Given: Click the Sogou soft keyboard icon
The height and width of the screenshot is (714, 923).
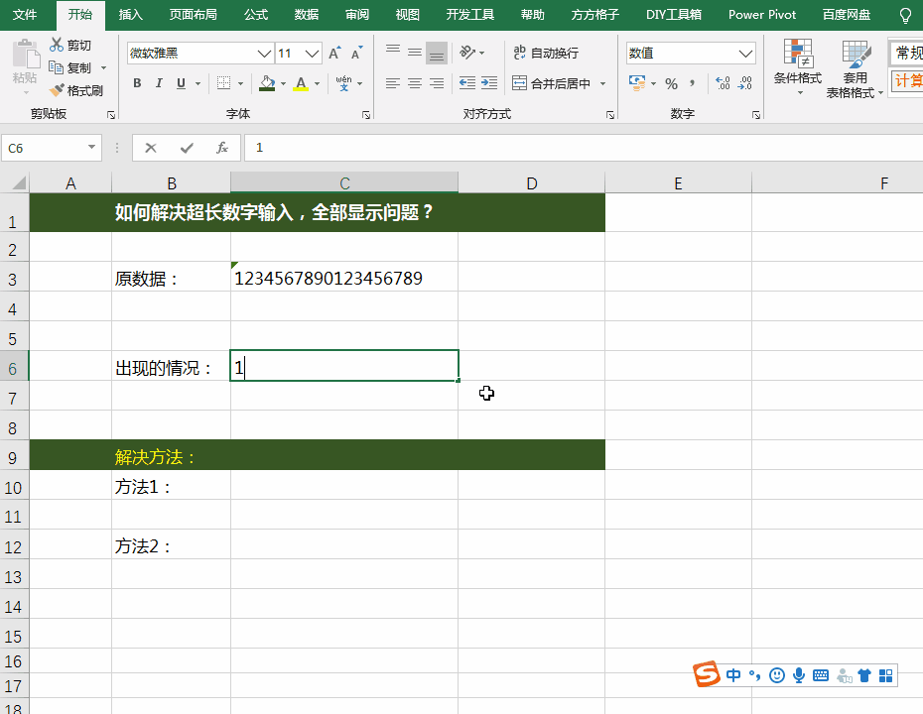Looking at the screenshot, I should click(x=821, y=675).
